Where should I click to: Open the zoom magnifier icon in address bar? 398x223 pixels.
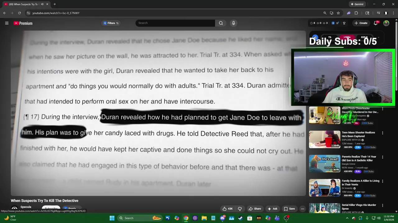[325, 13]
